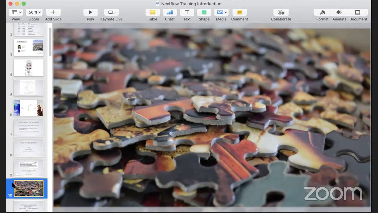
Task: Open Keynote Live from the toolbar
Action: pos(111,12)
